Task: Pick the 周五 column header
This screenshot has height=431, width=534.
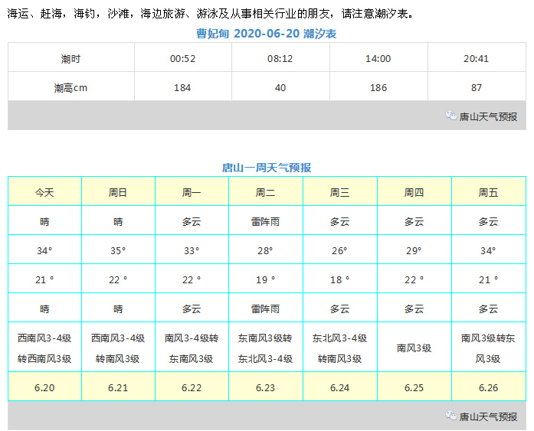Action: point(488,192)
